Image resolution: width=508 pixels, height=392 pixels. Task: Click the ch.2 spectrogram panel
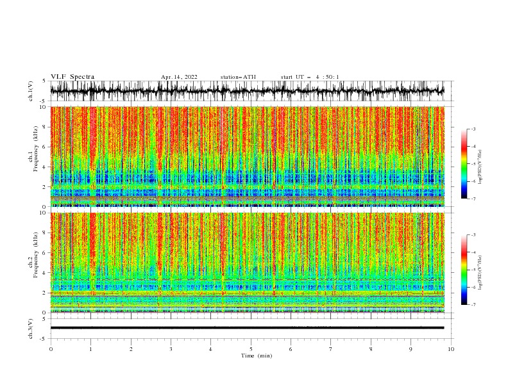pyautogui.click(x=248, y=263)
